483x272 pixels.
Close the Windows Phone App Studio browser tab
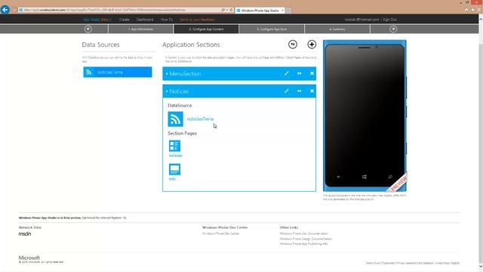pyautogui.click(x=282, y=11)
